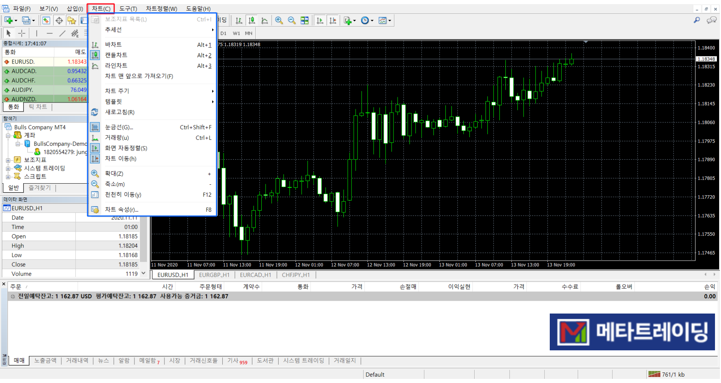Click the tile windows icon in the toolbar

[x=305, y=21]
